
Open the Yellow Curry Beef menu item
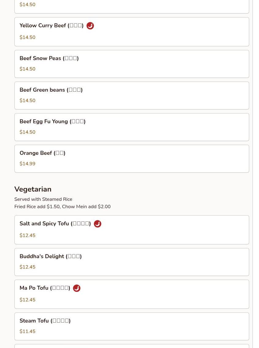(51, 26)
